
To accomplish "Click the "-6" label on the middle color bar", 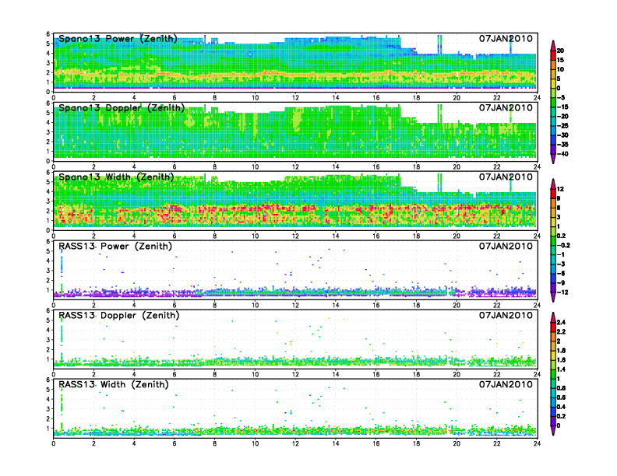I will point(561,273).
